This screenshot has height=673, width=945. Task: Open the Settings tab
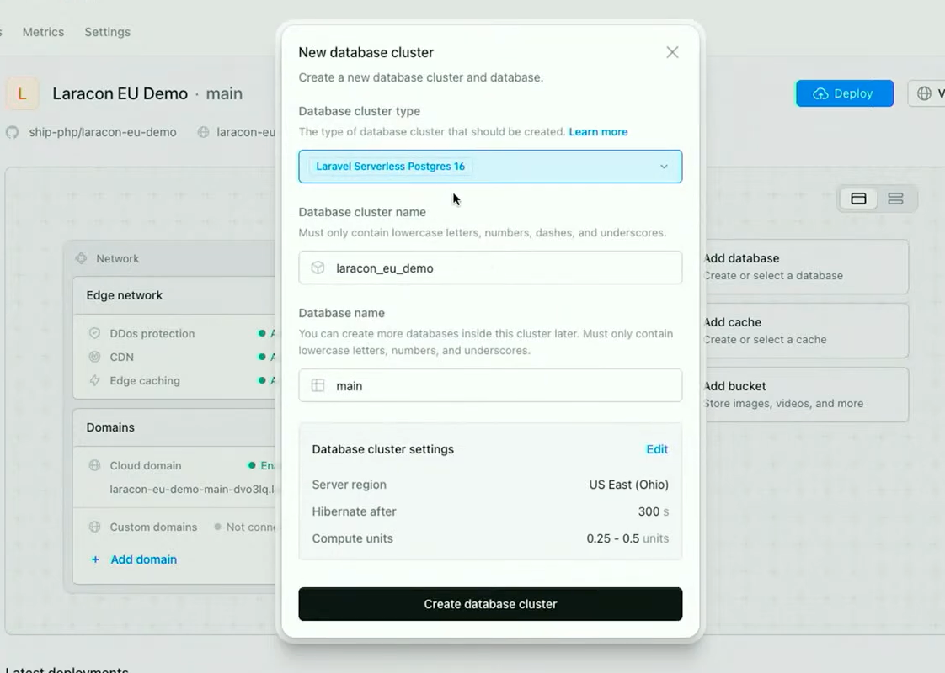click(x=107, y=32)
